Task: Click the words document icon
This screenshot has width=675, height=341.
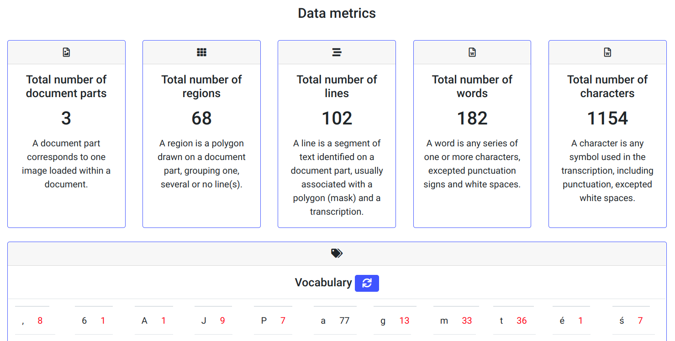Action: coord(472,52)
